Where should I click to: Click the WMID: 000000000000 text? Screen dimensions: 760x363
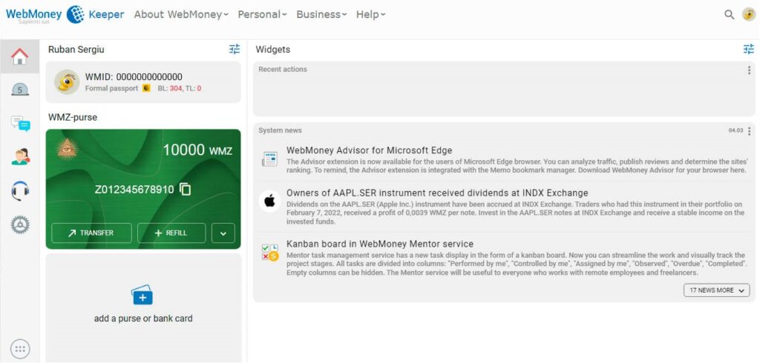tap(134, 77)
